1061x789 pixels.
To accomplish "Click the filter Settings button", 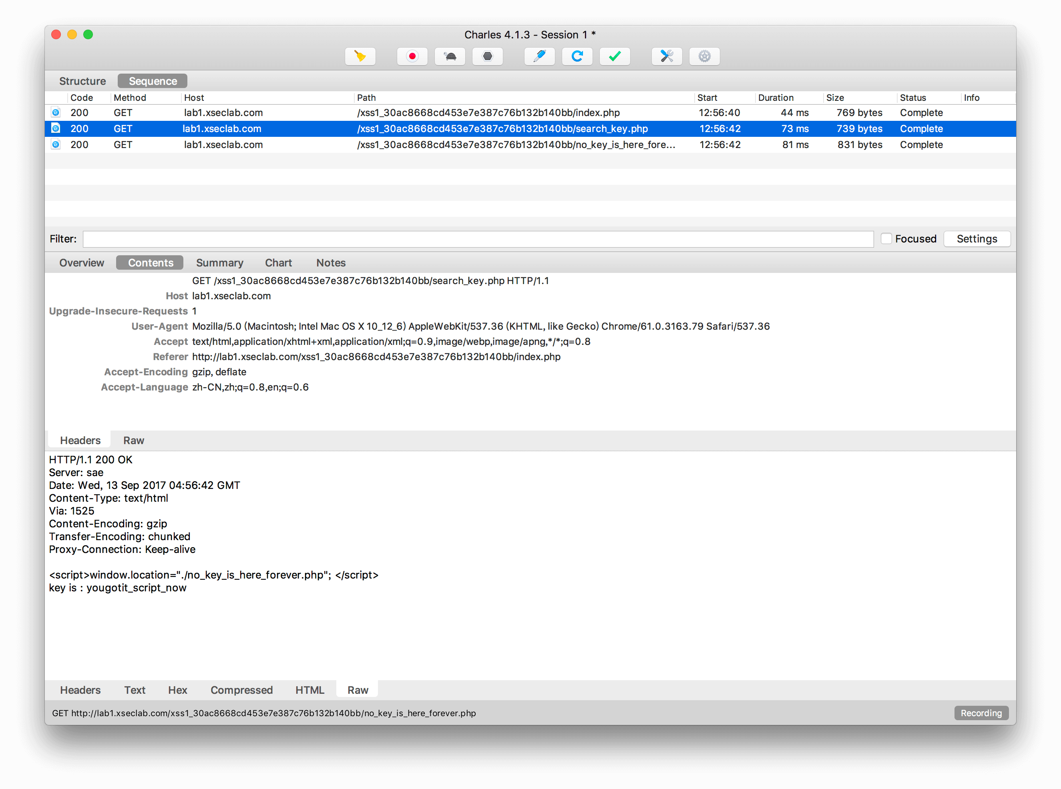I will click(977, 239).
